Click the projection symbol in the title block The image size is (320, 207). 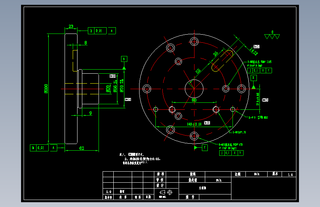click(166, 192)
